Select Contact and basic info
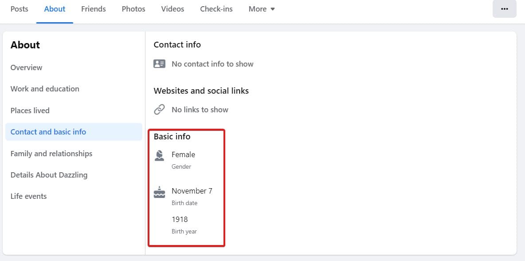The width and height of the screenshot is (525, 261). 48,132
